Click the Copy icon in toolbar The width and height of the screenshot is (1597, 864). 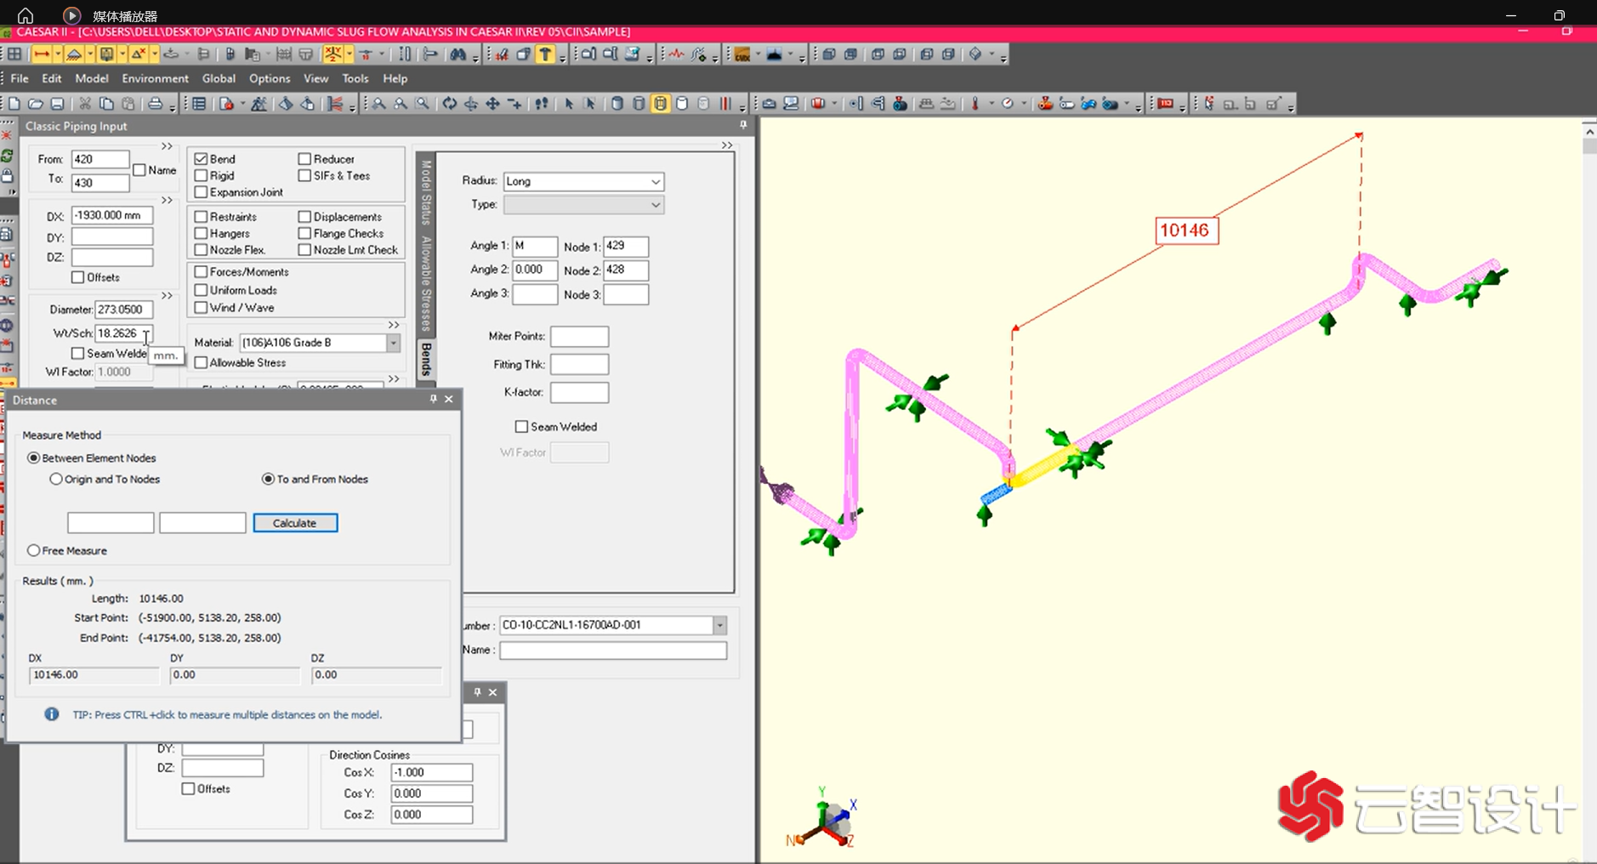coord(106,104)
